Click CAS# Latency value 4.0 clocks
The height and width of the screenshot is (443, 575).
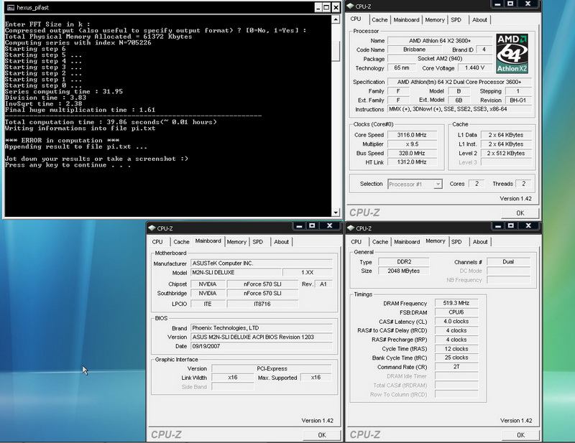pos(456,322)
